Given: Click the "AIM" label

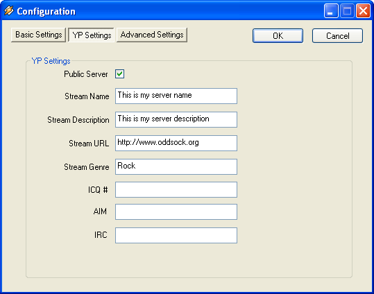Looking at the screenshot, I should tap(100, 211).
